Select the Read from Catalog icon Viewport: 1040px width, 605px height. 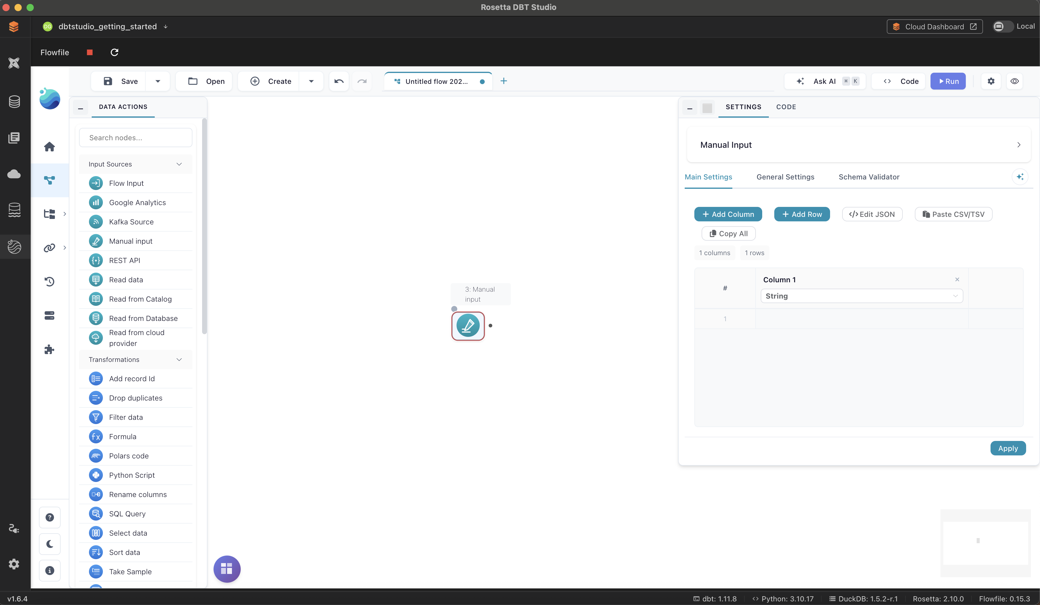[x=96, y=299]
